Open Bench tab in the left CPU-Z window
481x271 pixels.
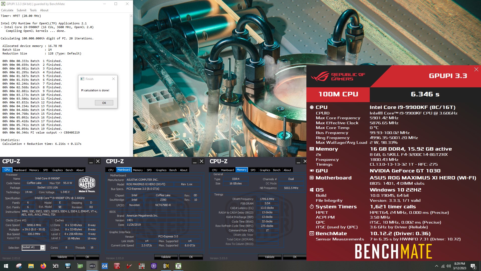tap(69, 170)
